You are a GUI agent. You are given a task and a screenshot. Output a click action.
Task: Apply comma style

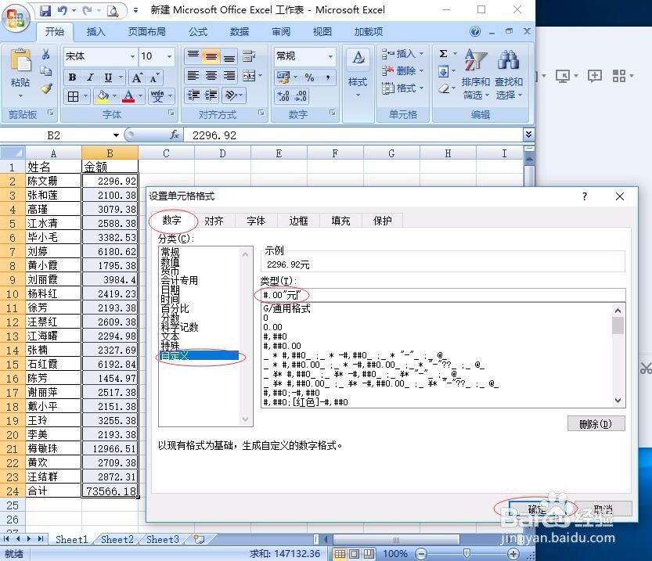pos(328,77)
